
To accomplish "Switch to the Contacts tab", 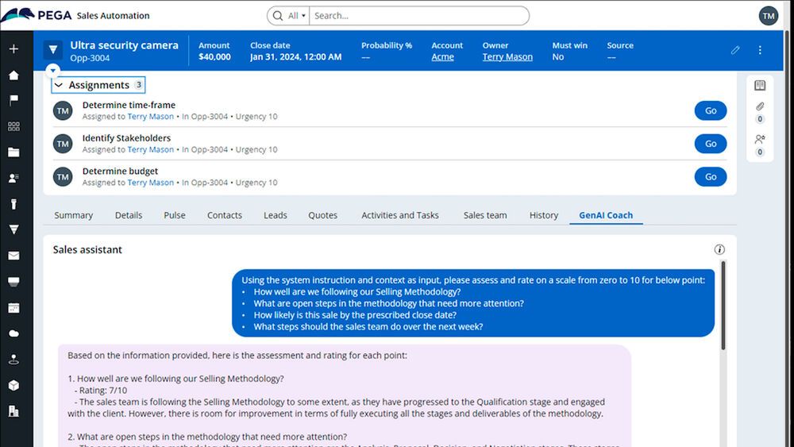I will [x=224, y=215].
